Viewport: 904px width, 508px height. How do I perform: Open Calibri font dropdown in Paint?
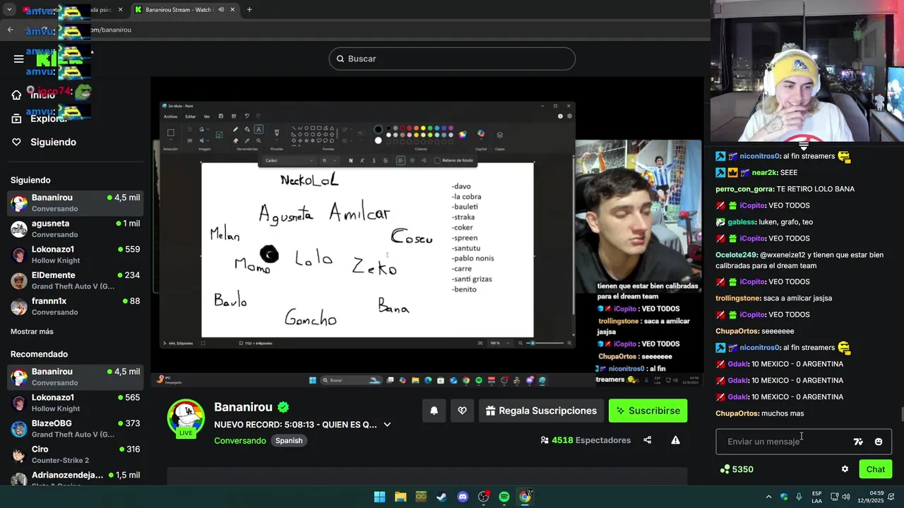tap(290, 160)
